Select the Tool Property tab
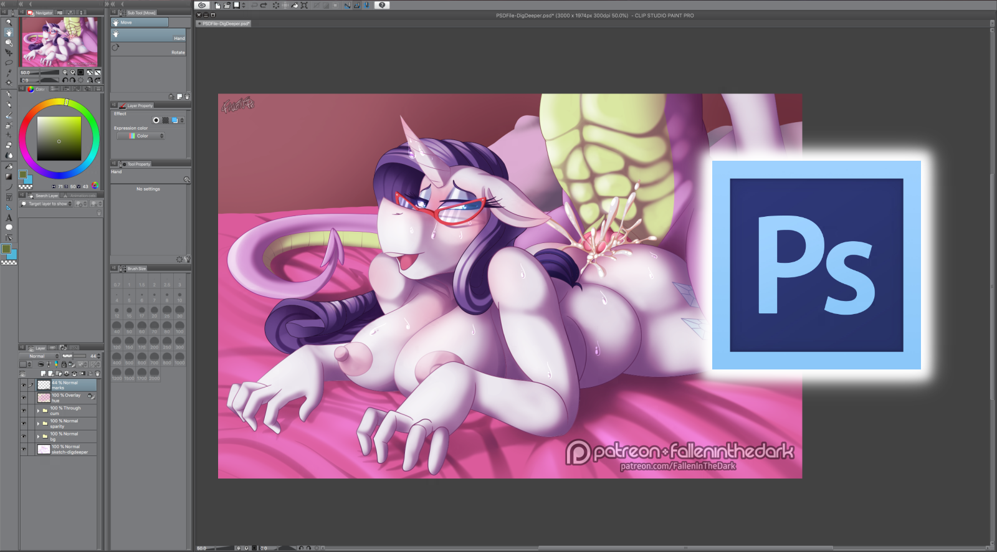 click(135, 164)
